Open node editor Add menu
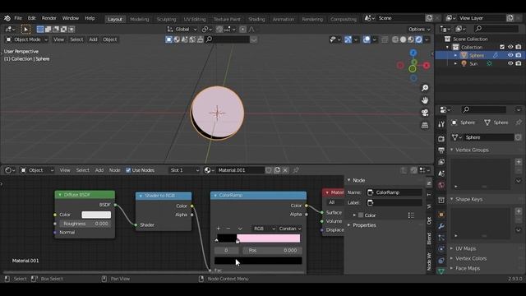Screen dimensions: 526x296 (x=99, y=170)
